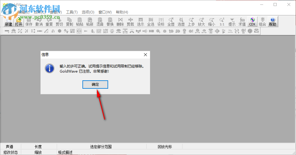Screen dimensions: 296x155
Task: Click the 格式描述 status bar cell
Action: tap(65, 152)
